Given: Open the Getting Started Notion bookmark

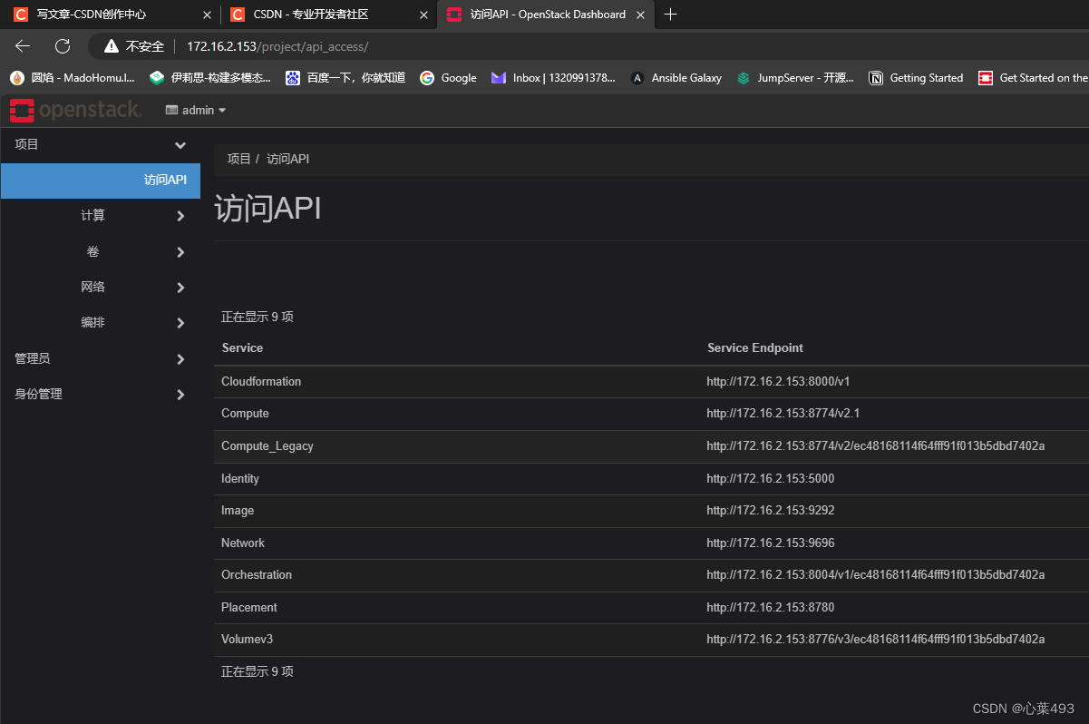Looking at the screenshot, I should pyautogui.click(x=916, y=78).
